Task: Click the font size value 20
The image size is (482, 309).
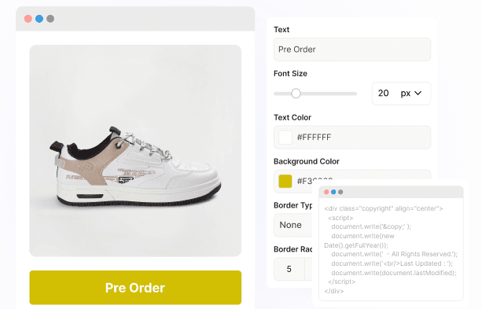Action: (384, 93)
